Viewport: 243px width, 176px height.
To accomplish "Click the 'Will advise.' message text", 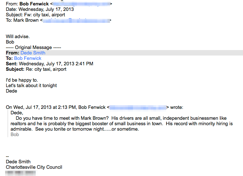I will 17,37.
